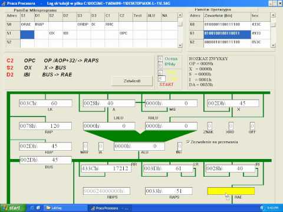The width and height of the screenshot is (283, 212).
Task: Click the ZNAK flag box
Action: 210,125
